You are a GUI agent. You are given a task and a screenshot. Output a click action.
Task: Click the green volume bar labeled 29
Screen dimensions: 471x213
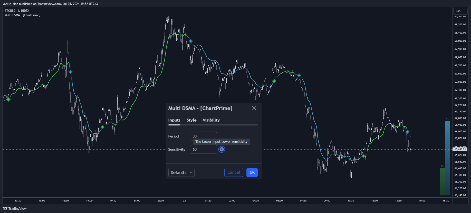click(x=442, y=182)
